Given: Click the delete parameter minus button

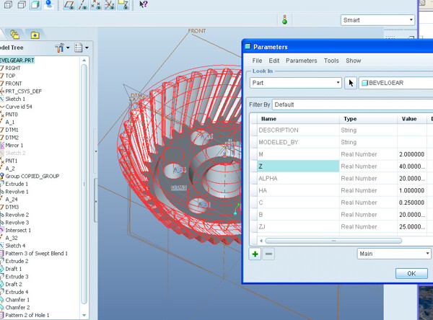Looking at the screenshot, I should [x=268, y=254].
